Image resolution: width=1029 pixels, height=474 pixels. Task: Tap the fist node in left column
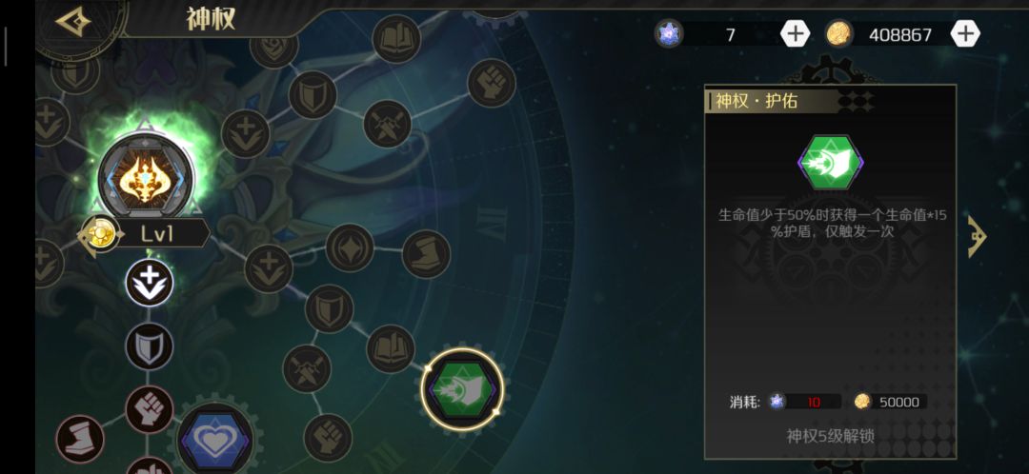(149, 409)
